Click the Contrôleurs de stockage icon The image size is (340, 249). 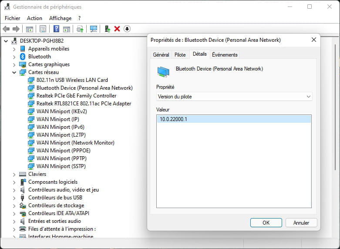click(x=23, y=205)
